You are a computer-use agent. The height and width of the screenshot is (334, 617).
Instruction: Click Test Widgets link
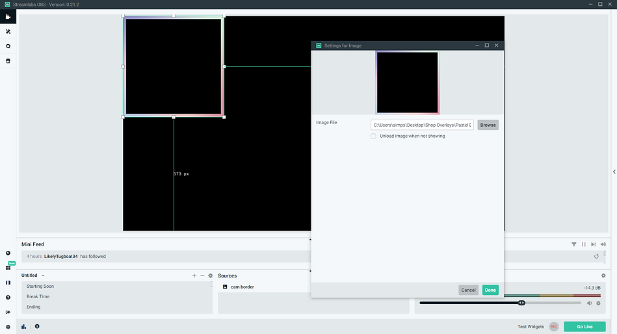click(531, 326)
